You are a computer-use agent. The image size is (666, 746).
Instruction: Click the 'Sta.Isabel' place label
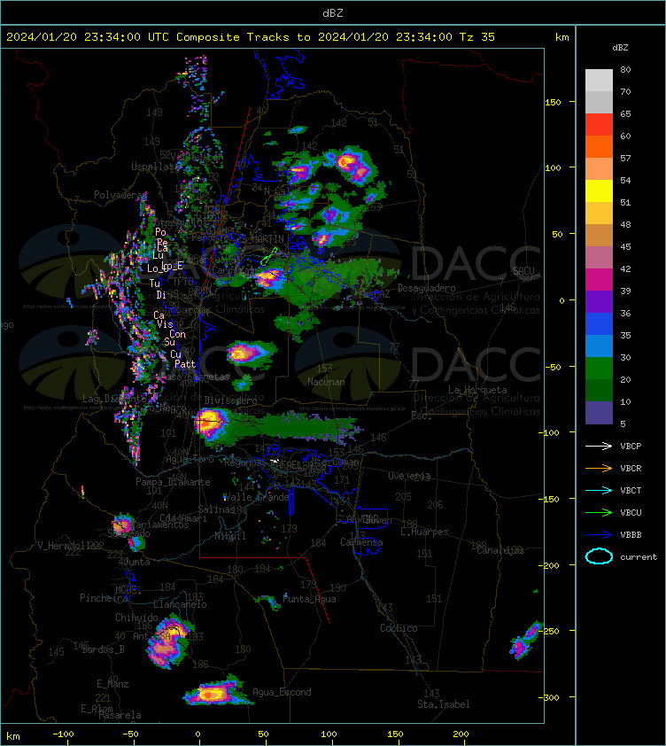click(444, 704)
